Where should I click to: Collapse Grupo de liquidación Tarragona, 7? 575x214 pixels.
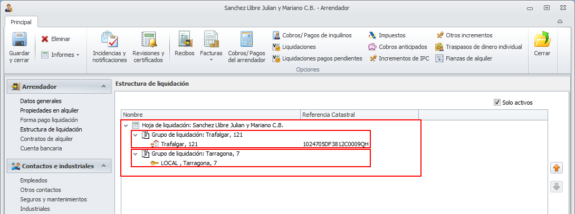pyautogui.click(x=136, y=154)
